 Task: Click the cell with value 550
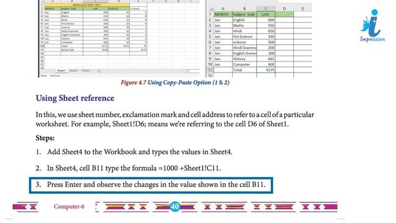pos(265,25)
